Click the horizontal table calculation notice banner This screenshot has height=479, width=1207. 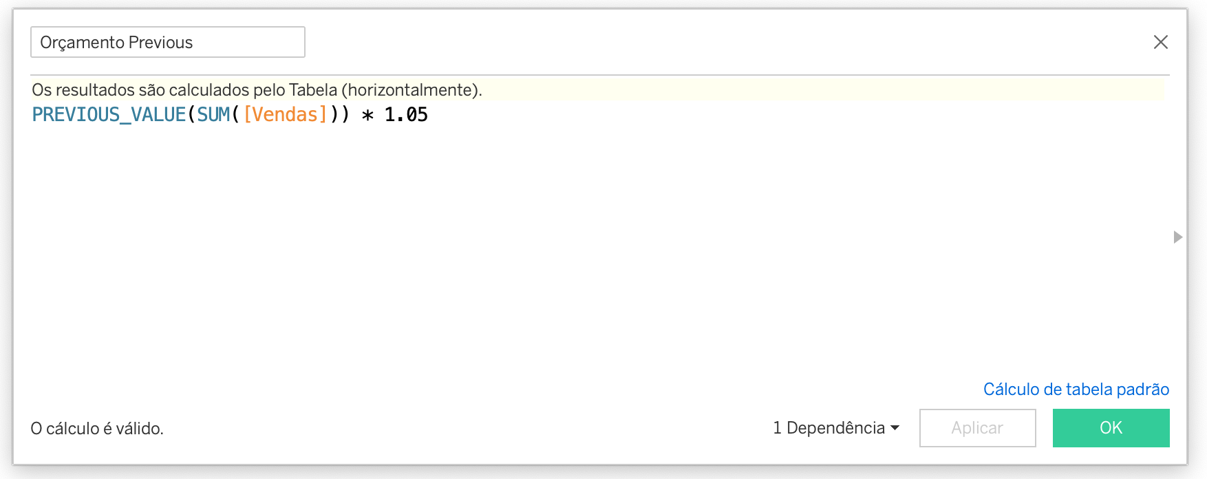coord(258,88)
